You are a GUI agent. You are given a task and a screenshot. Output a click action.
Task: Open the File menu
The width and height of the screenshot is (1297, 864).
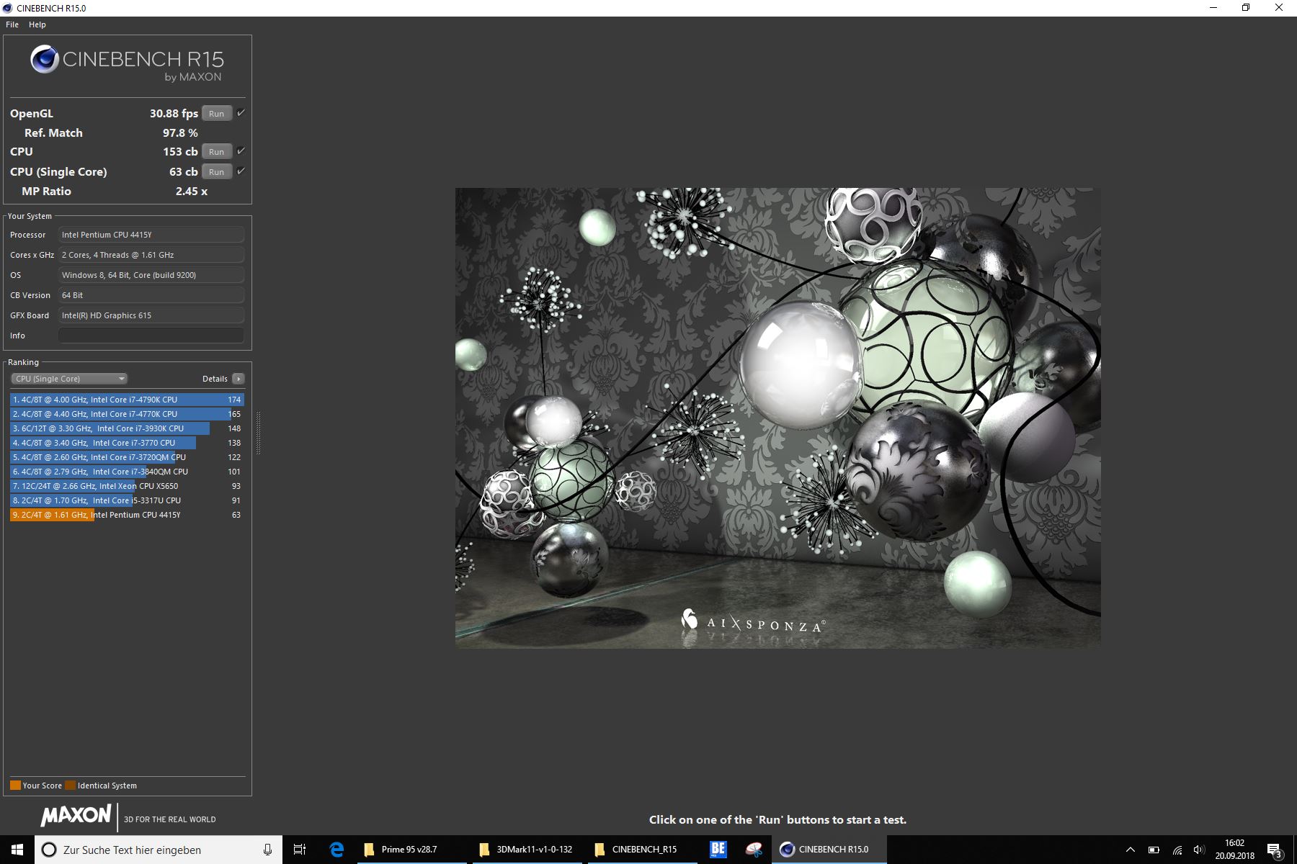tap(12, 24)
